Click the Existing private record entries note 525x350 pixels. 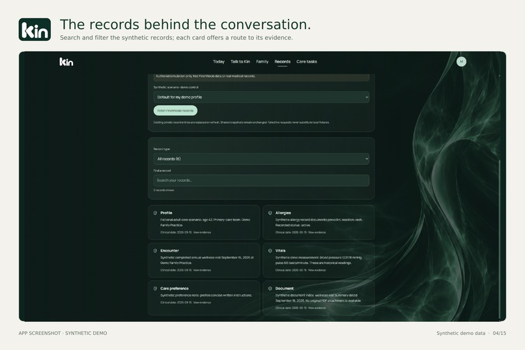click(241, 123)
